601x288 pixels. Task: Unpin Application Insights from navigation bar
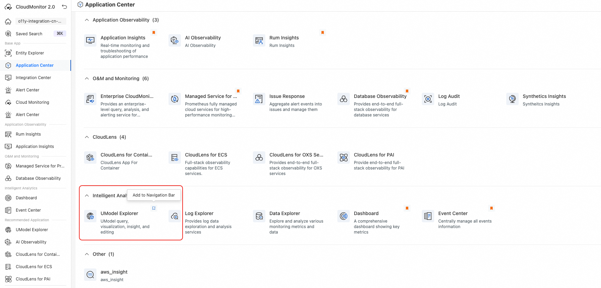154,33
